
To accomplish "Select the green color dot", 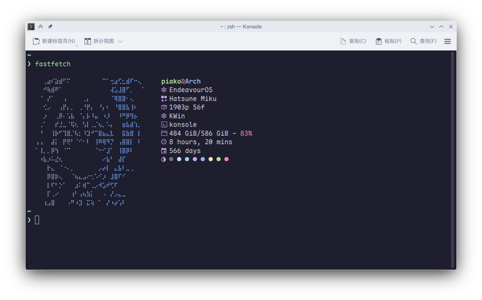I will click(219, 159).
